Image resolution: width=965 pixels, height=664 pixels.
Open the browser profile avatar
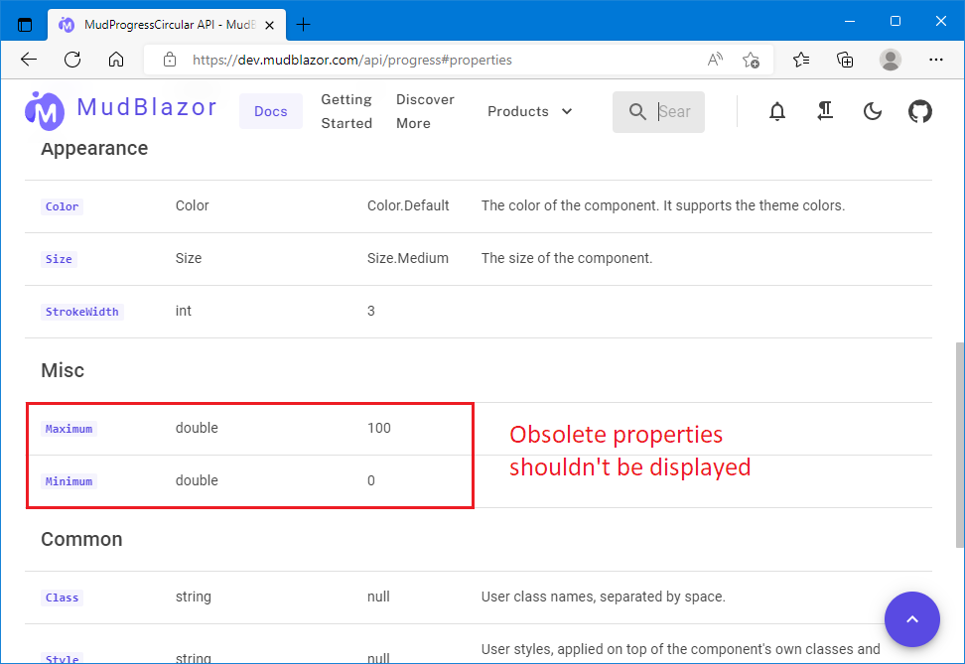pos(890,60)
